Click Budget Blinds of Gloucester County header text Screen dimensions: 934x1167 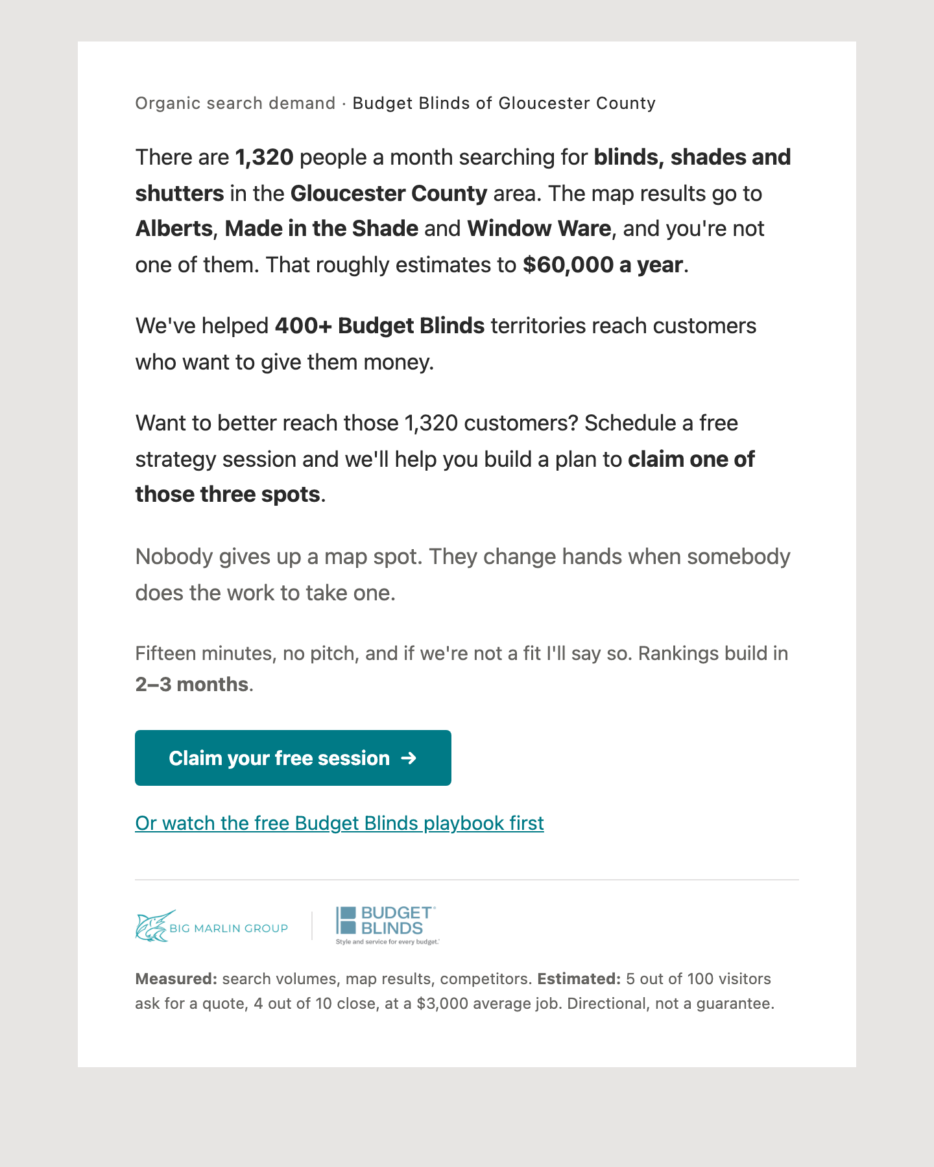click(504, 103)
